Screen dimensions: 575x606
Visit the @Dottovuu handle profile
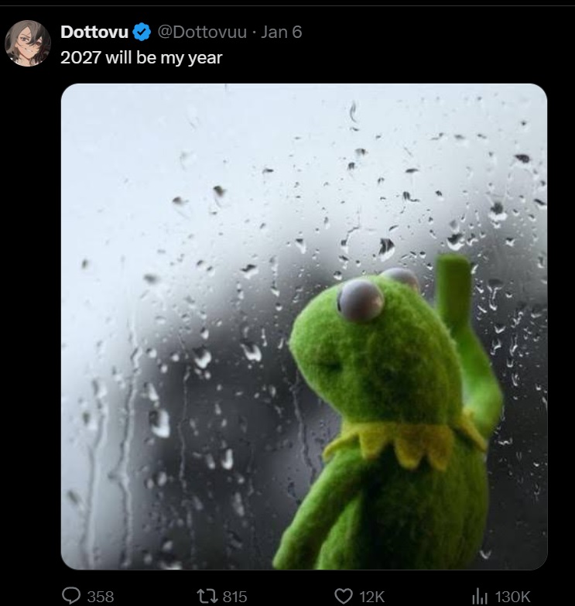pos(202,32)
